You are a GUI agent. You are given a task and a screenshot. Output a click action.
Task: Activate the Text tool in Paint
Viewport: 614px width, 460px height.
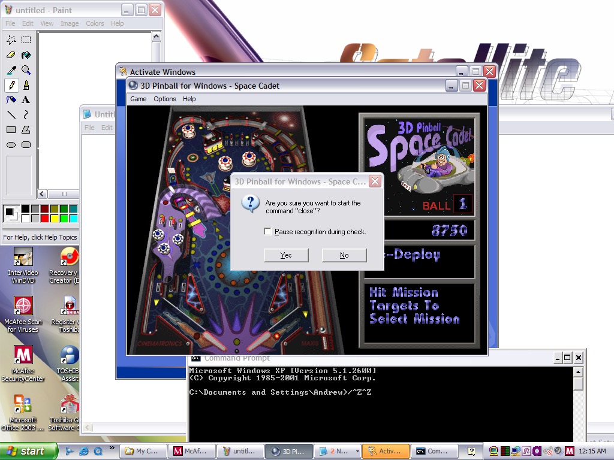26,99
